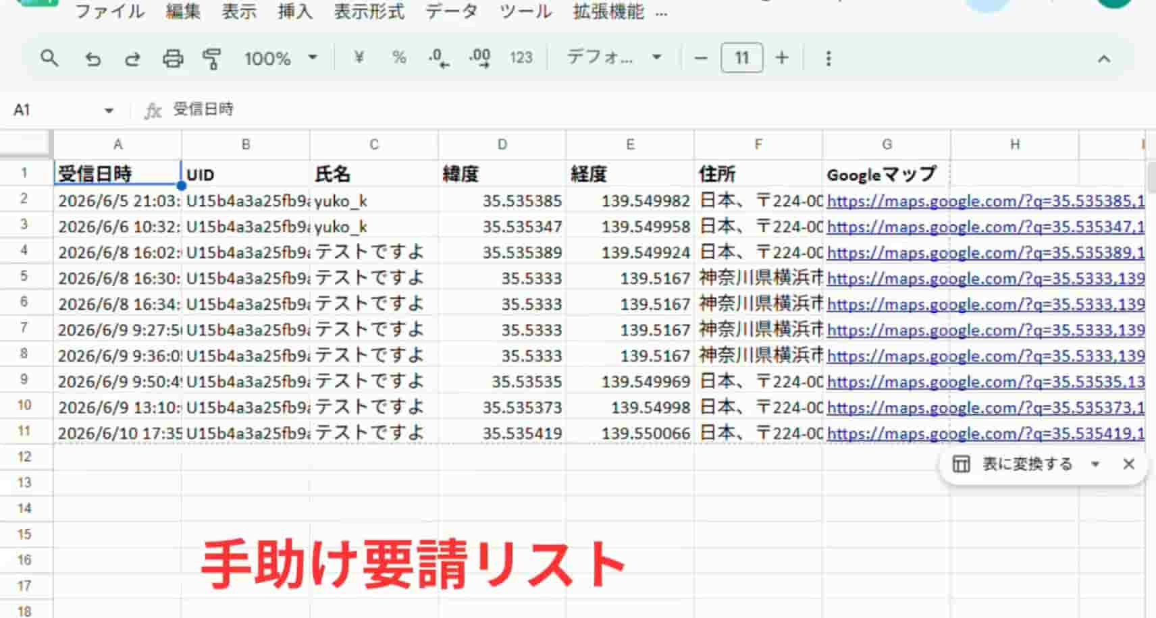Select cell with date 2026/6/5 21:03
The height and width of the screenshot is (618, 1156).
(117, 200)
